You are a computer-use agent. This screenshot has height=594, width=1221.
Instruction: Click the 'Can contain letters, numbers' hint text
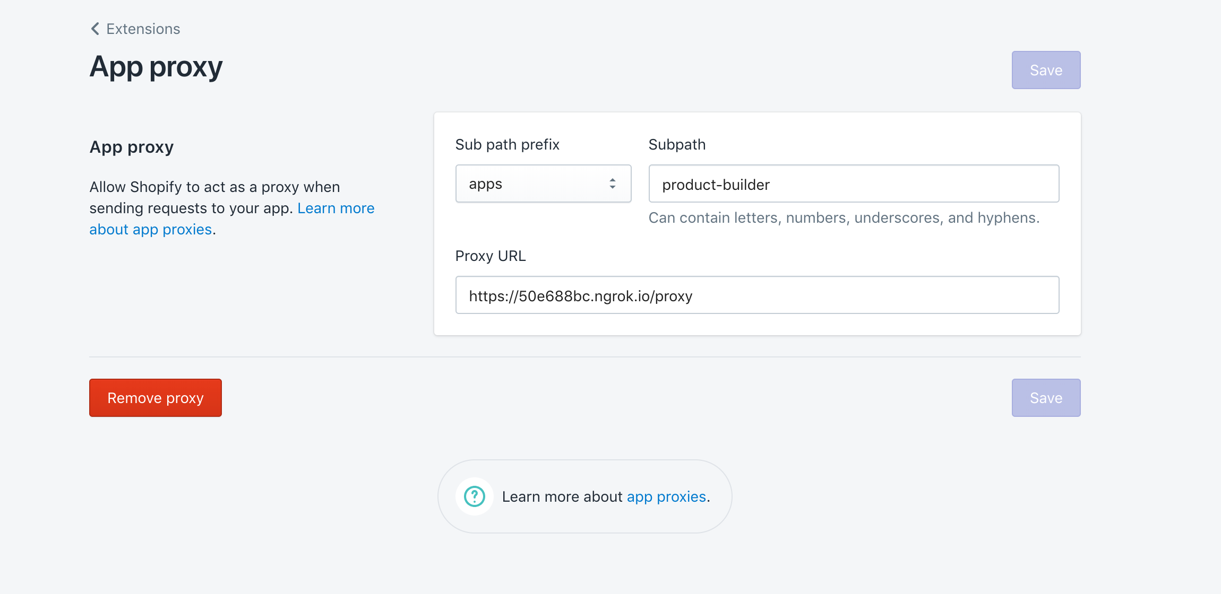844,218
